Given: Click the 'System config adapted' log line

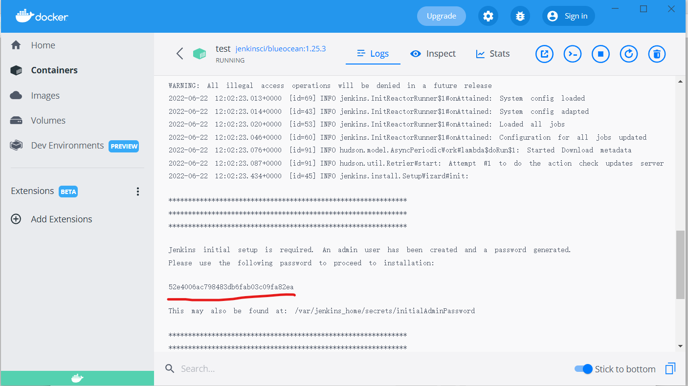Looking at the screenshot, I should (378, 111).
